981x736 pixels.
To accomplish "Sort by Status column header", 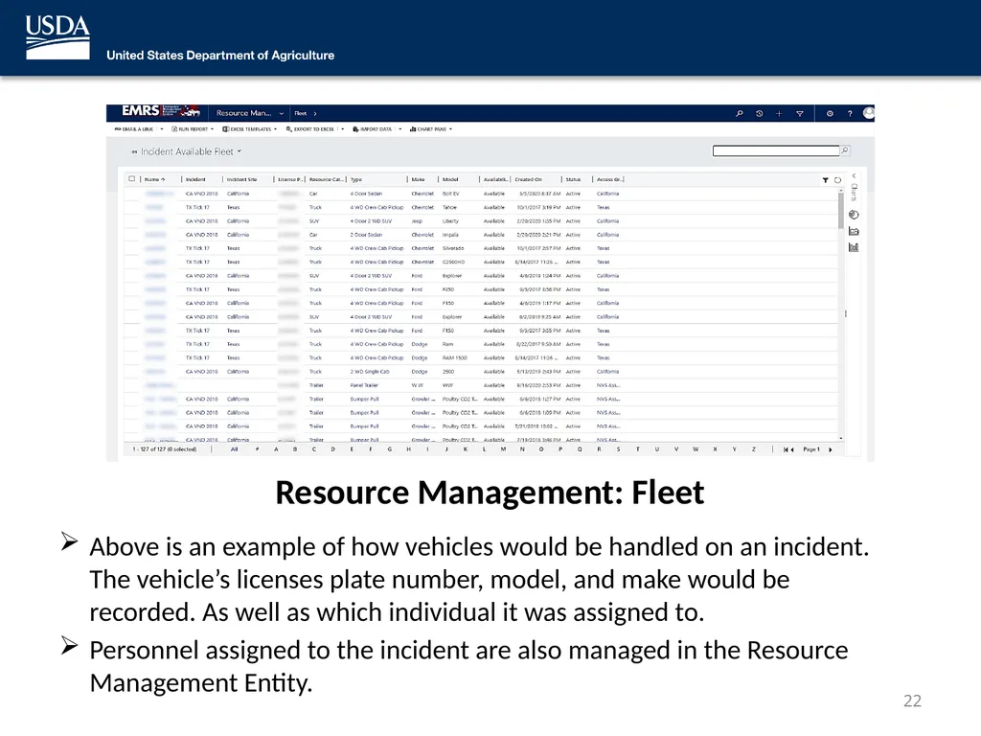I will tap(573, 179).
